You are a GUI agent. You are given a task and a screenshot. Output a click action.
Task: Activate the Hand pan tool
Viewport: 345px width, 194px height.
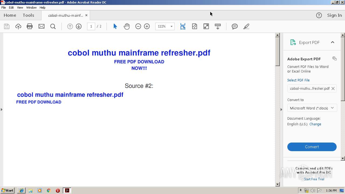[x=127, y=26]
